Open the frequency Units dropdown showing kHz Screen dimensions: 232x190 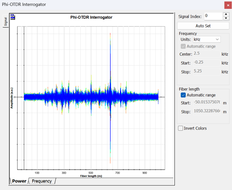point(206,39)
